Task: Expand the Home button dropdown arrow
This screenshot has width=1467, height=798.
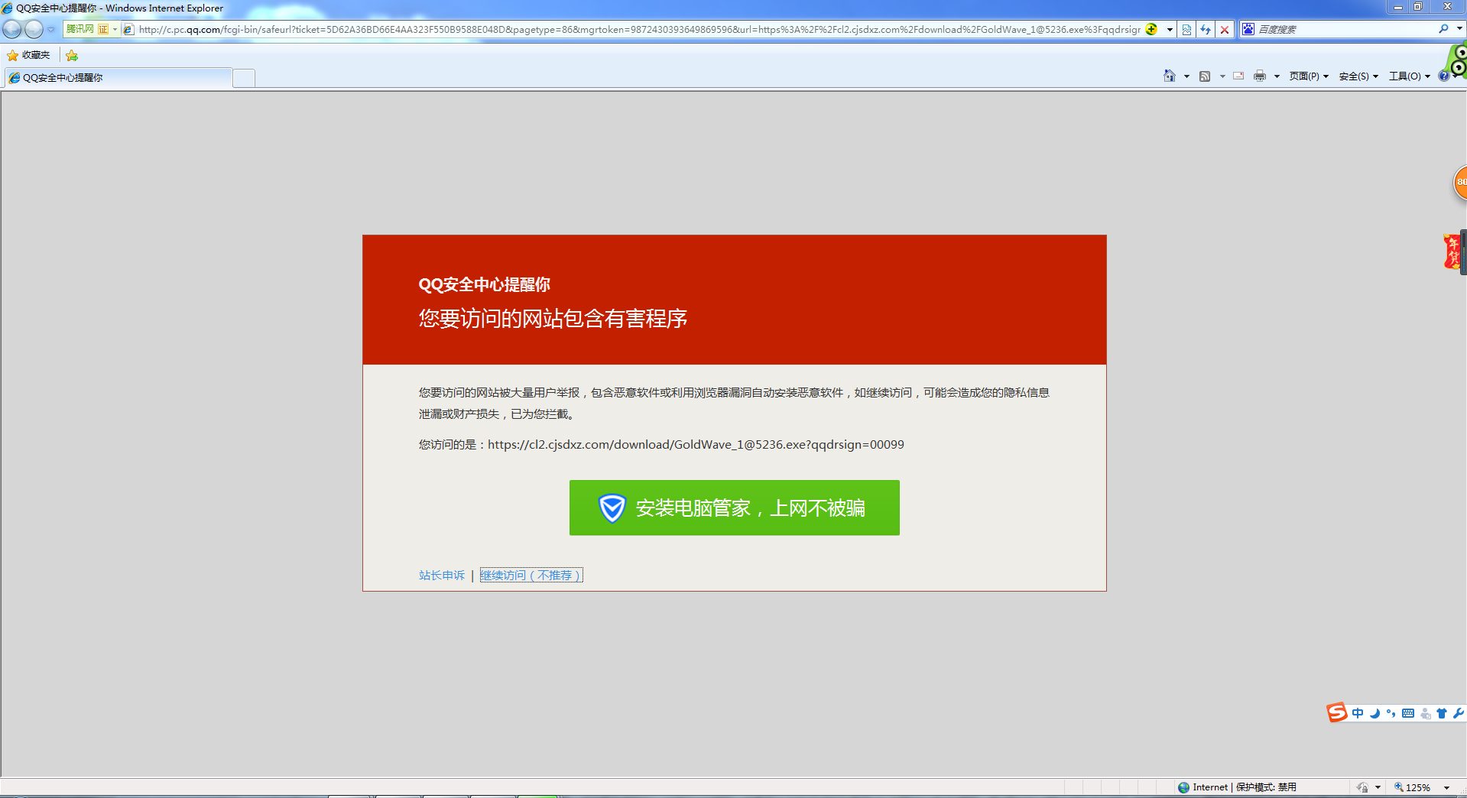Action: click(x=1186, y=76)
